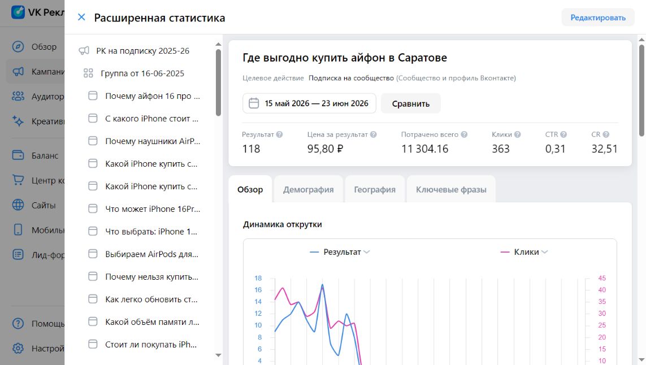646x365 pixels.
Task: Click the Настройки gear icon in sidebar
Action: pyautogui.click(x=18, y=349)
